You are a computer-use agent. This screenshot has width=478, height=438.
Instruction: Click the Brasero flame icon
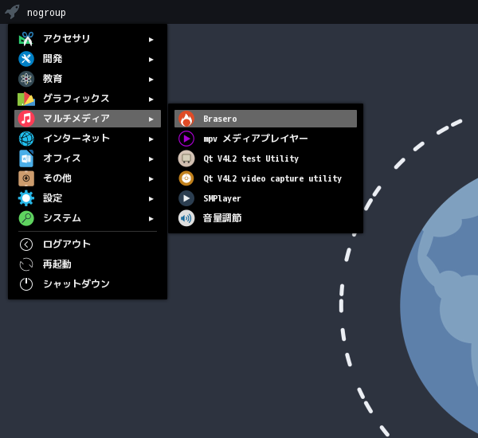[186, 119]
